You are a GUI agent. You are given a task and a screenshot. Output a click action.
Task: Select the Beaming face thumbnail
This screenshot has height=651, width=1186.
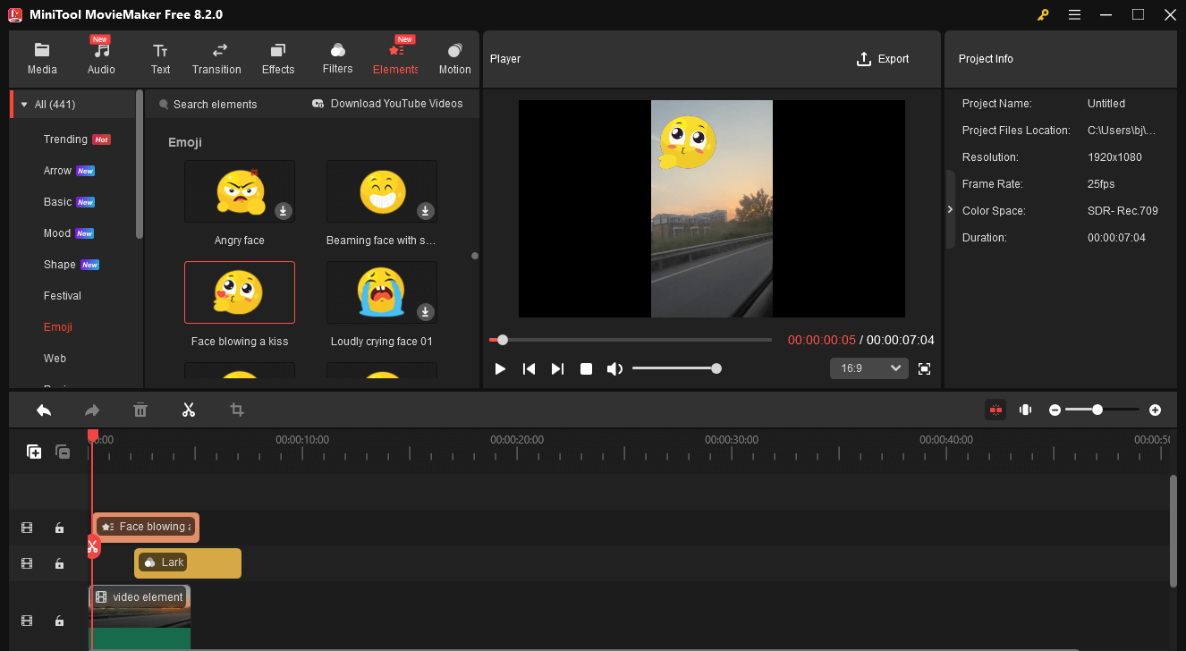[x=382, y=191]
